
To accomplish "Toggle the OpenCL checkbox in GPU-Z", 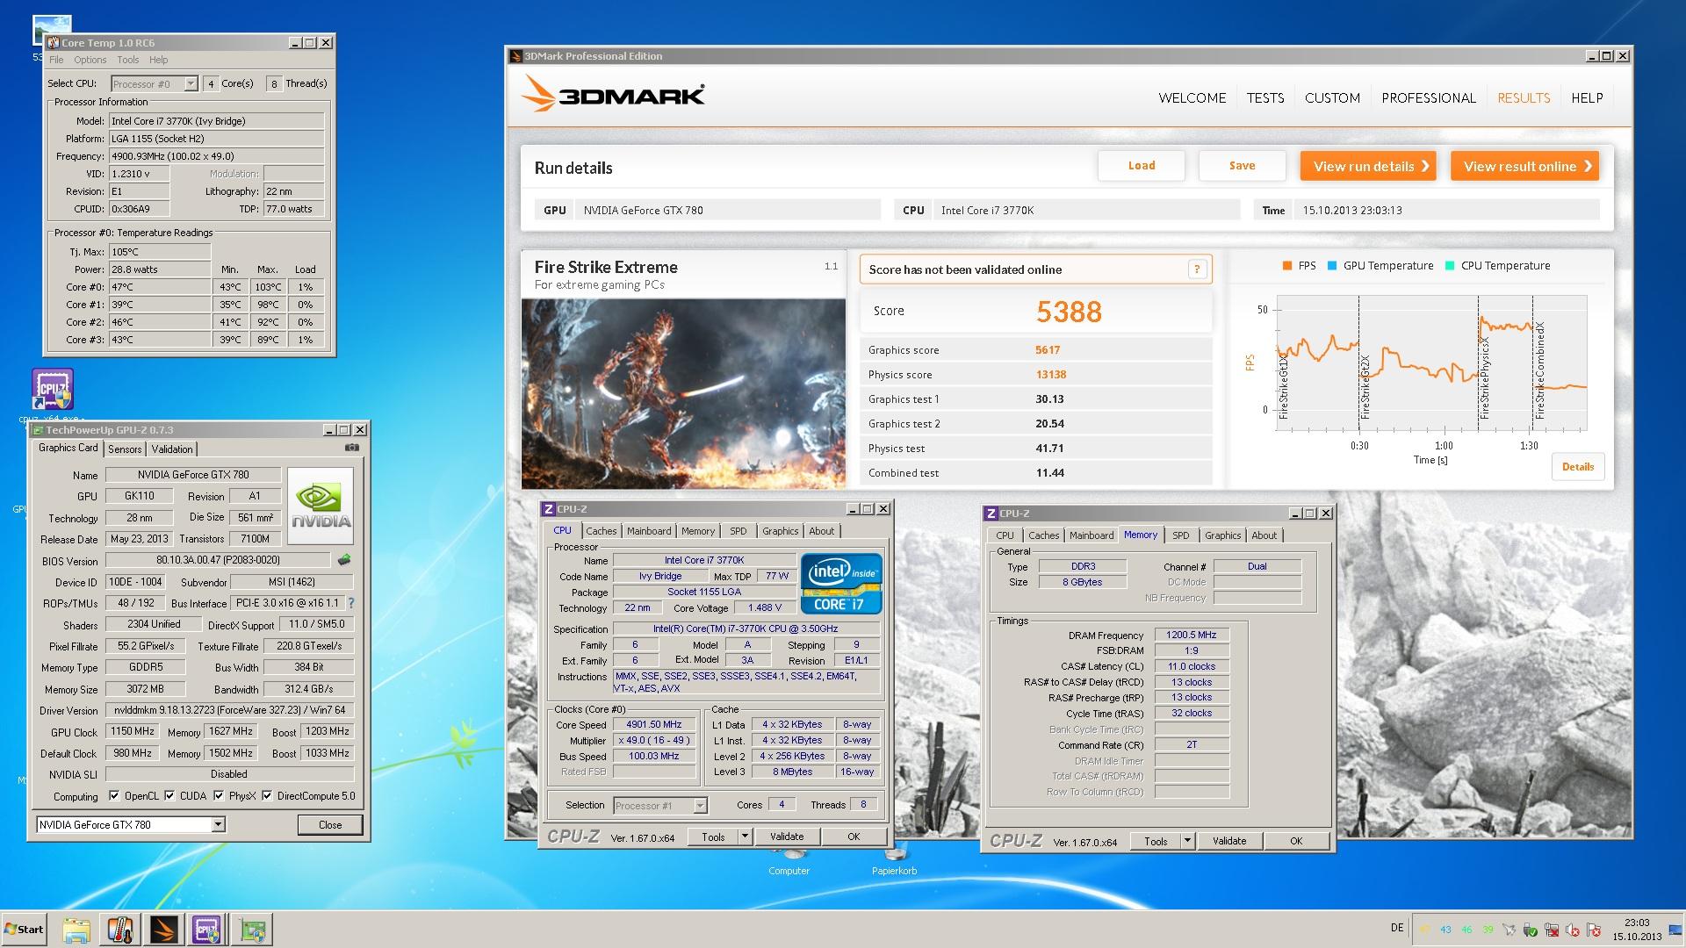I will click(114, 796).
